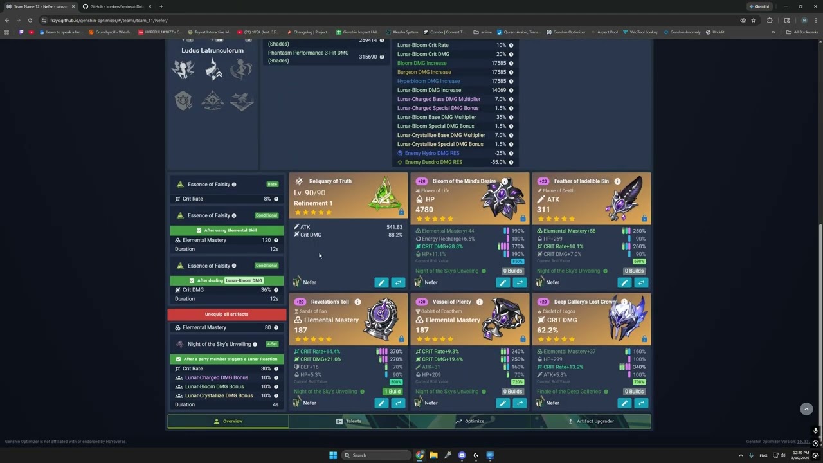This screenshot has height=463, width=823.
Task: Toggle lock on Deep Gallery's Lost Crown
Action: (644, 339)
